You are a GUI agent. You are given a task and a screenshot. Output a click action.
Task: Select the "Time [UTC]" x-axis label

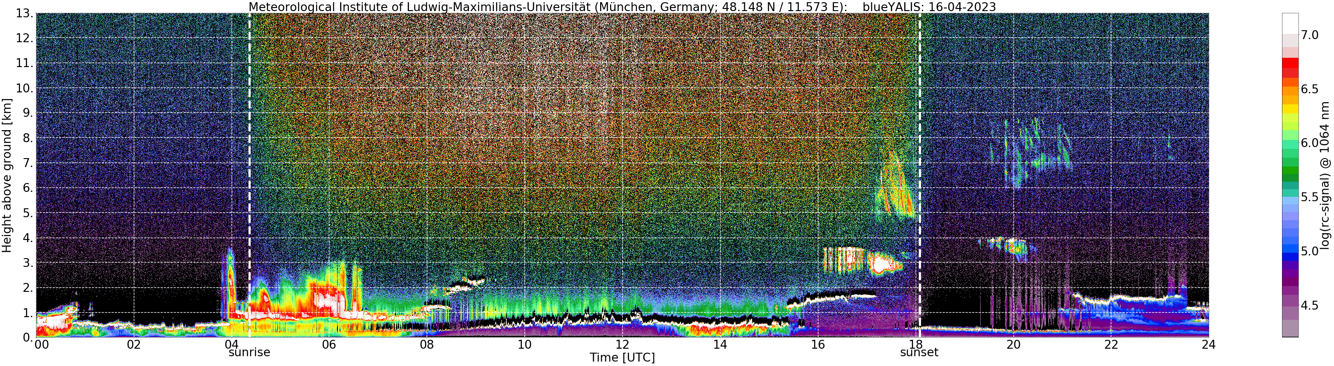click(x=622, y=358)
